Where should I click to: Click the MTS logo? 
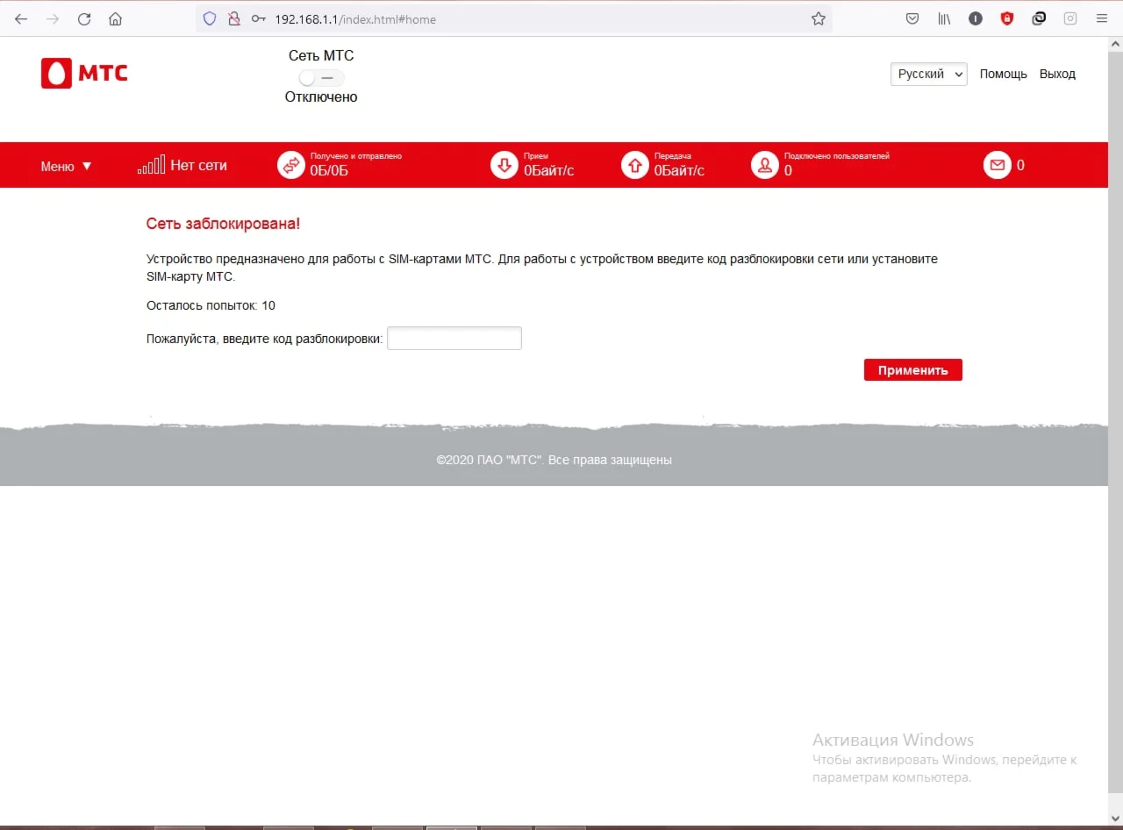click(84, 74)
